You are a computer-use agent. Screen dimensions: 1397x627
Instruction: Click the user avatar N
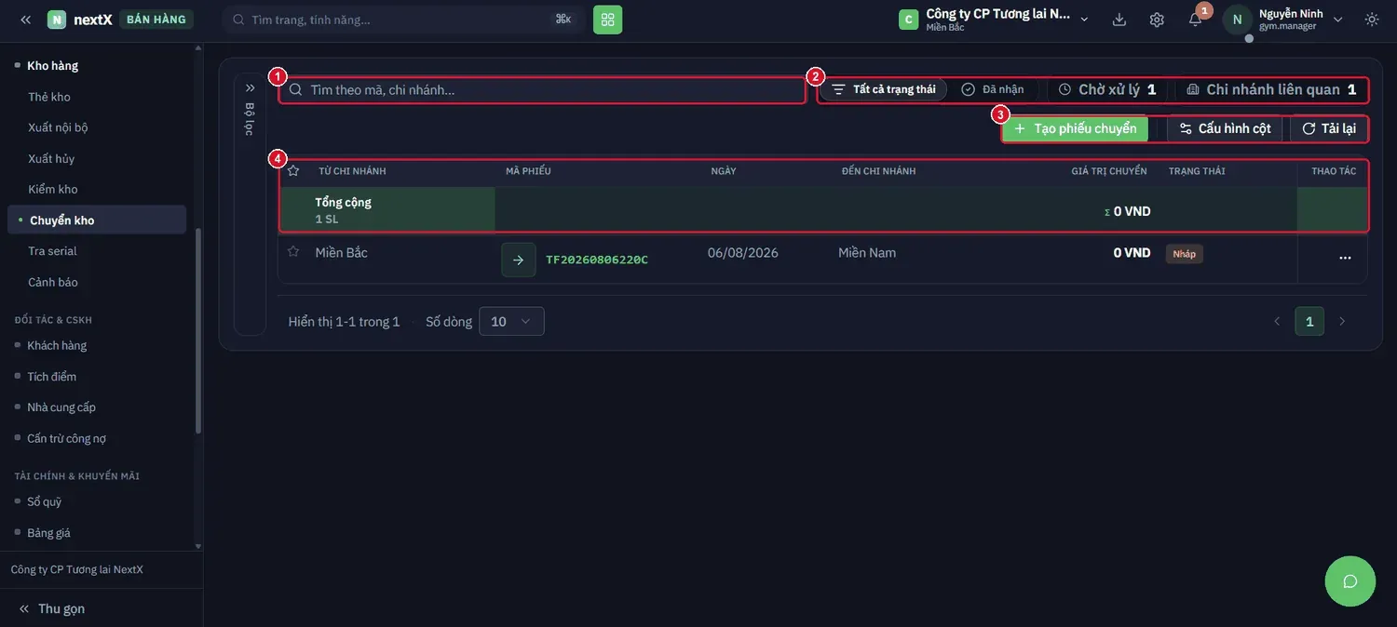click(1237, 20)
